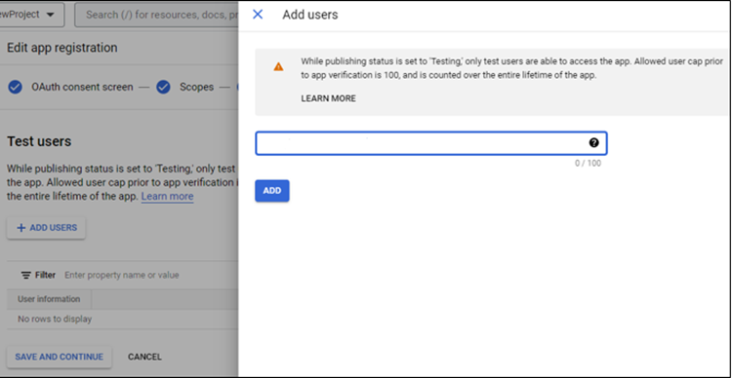Screen dimensions: 732x378
Task: Click the help question mark icon
Action: [593, 143]
